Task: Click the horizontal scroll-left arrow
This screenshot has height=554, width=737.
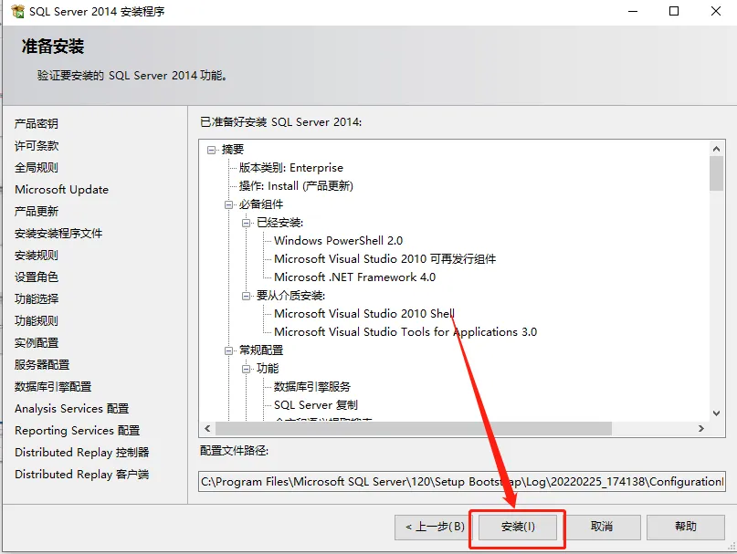Action: (207, 429)
